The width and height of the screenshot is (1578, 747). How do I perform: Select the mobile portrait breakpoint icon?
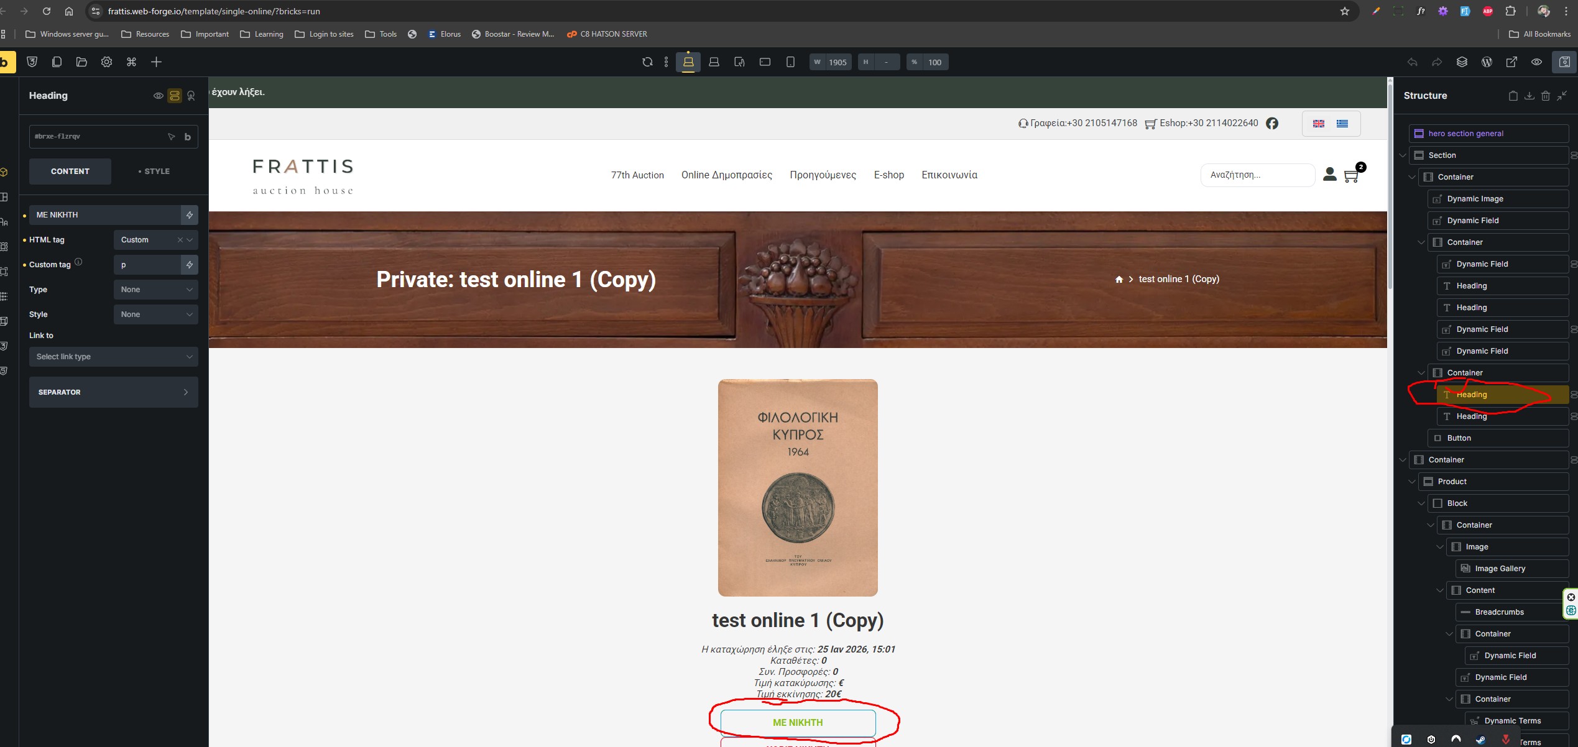pyautogui.click(x=790, y=62)
